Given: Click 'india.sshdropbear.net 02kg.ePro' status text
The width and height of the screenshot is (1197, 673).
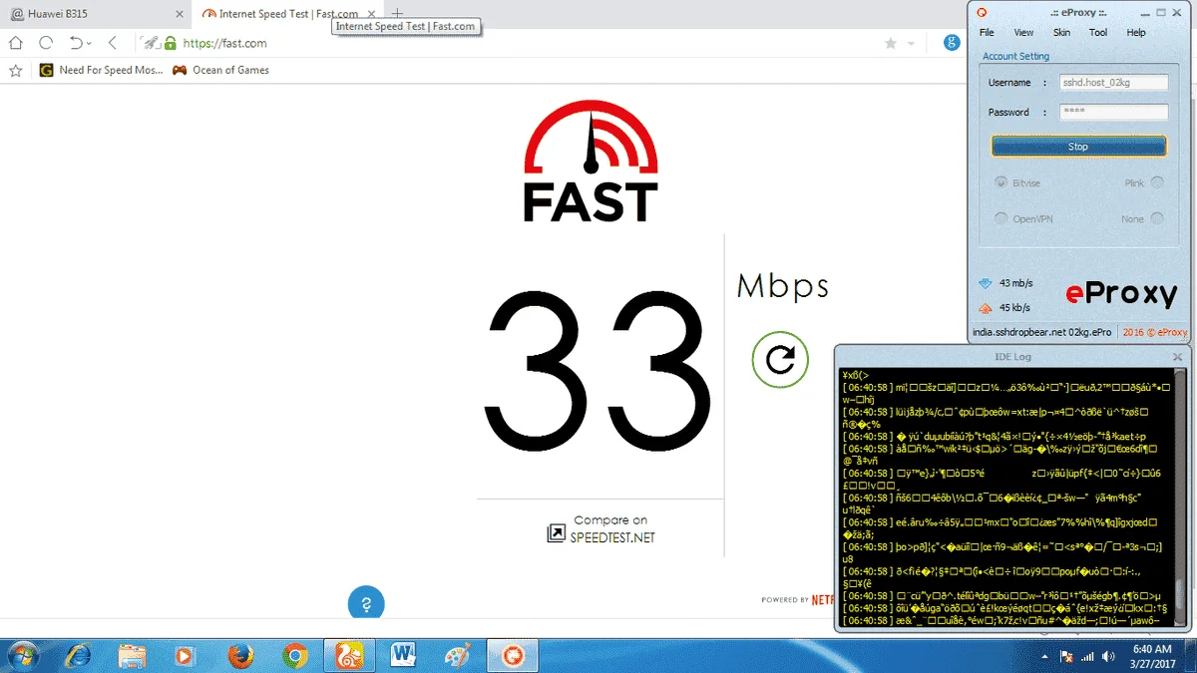Looking at the screenshot, I should [1043, 332].
